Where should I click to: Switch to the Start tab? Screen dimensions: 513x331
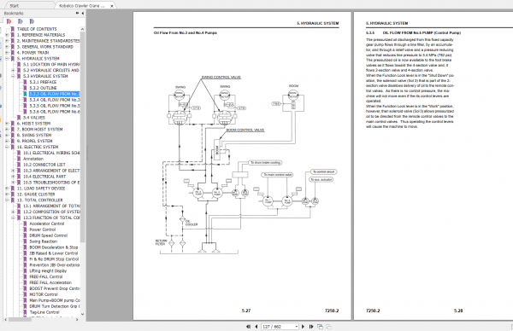tap(15, 6)
